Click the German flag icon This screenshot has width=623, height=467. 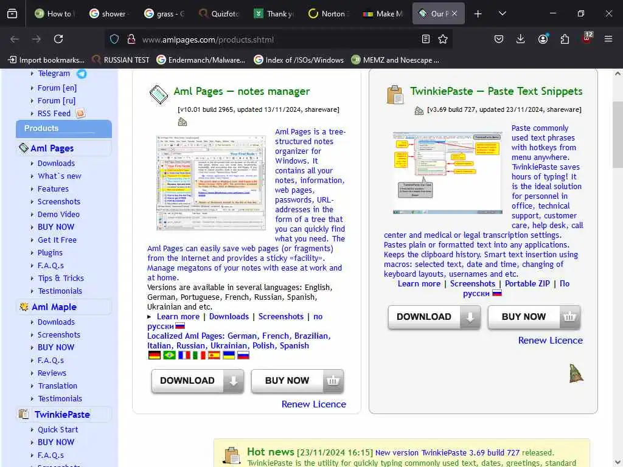[154, 355]
